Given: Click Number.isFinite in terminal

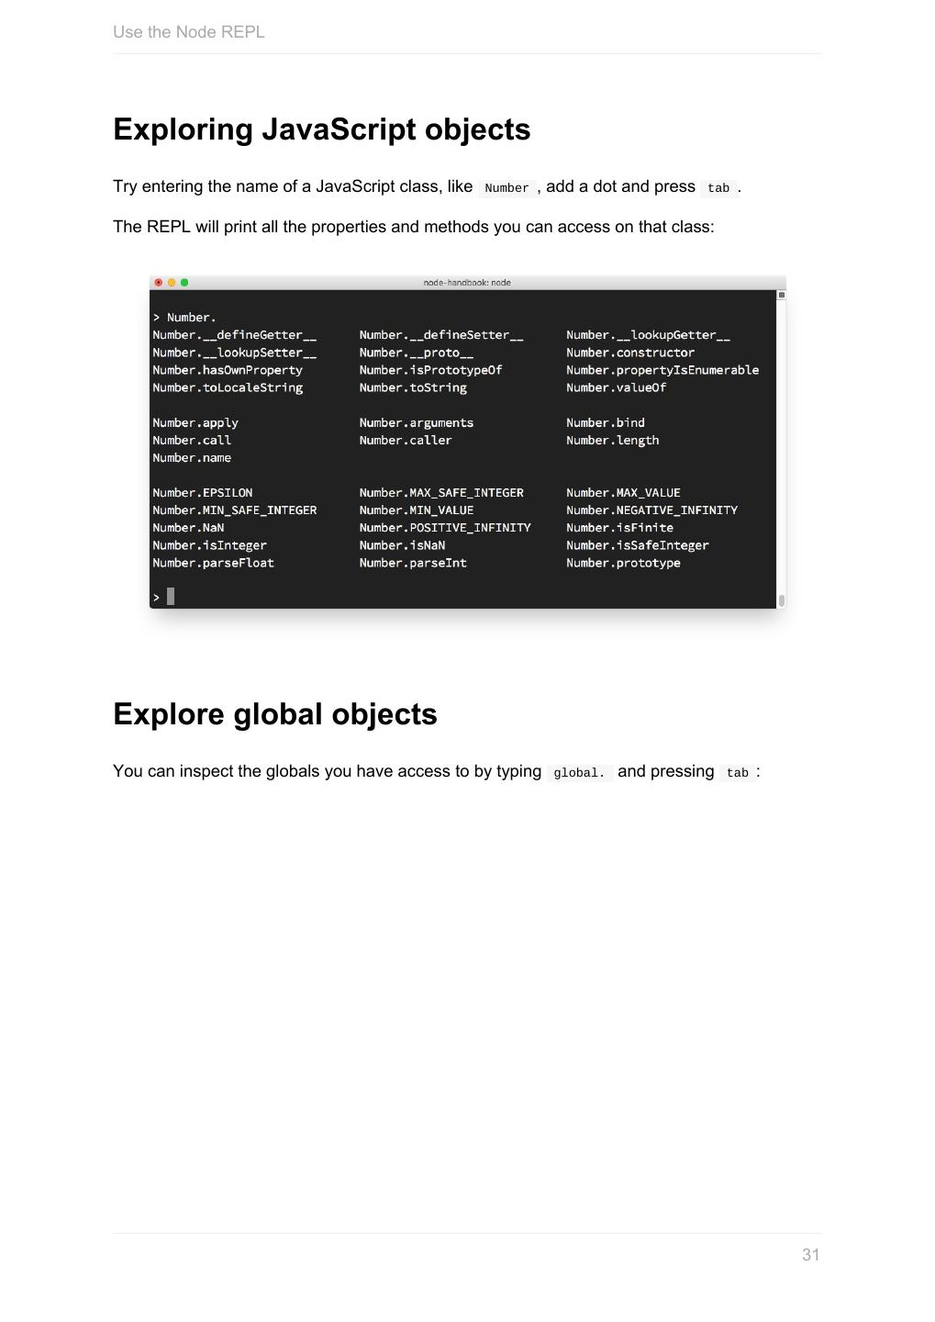Looking at the screenshot, I should (x=620, y=528).
